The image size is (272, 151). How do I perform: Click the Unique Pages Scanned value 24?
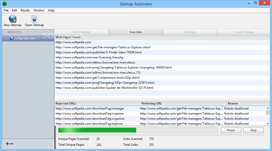pos(98,139)
